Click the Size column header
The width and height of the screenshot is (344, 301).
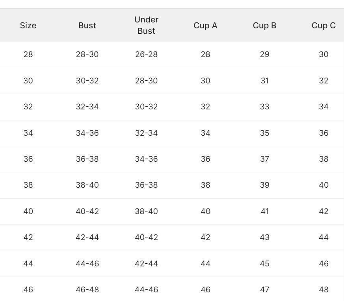click(x=28, y=26)
